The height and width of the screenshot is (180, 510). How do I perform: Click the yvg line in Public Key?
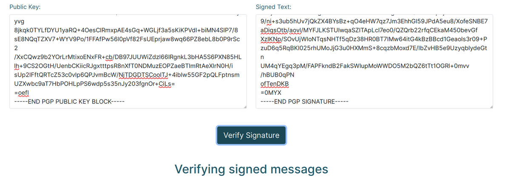tap(19, 21)
